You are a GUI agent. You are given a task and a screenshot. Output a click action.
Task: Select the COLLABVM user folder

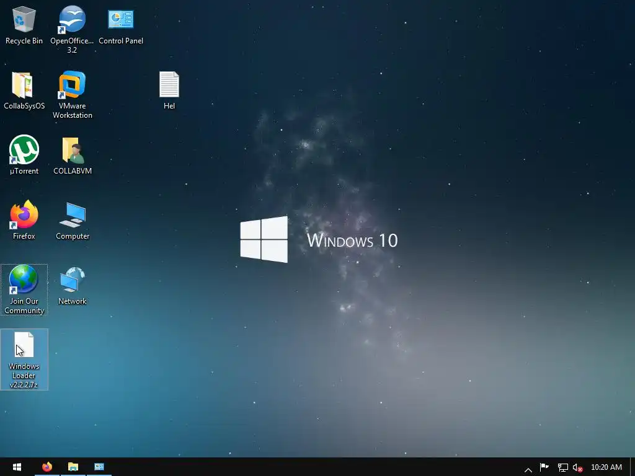click(72, 155)
